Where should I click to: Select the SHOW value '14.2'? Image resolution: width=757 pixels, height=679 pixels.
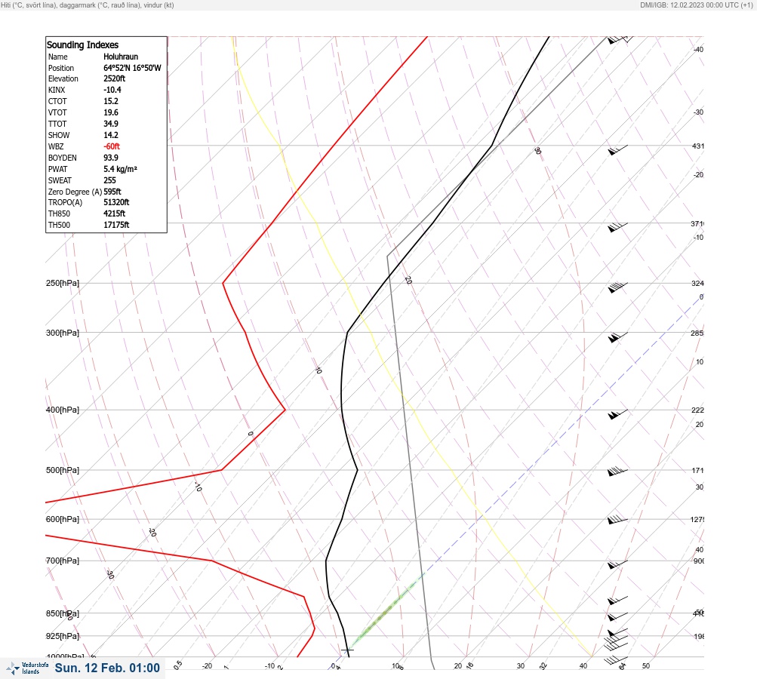(111, 135)
